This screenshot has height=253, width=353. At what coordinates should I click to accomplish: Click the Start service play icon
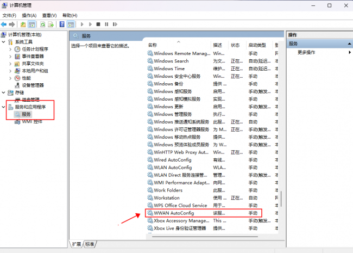point(82,24)
